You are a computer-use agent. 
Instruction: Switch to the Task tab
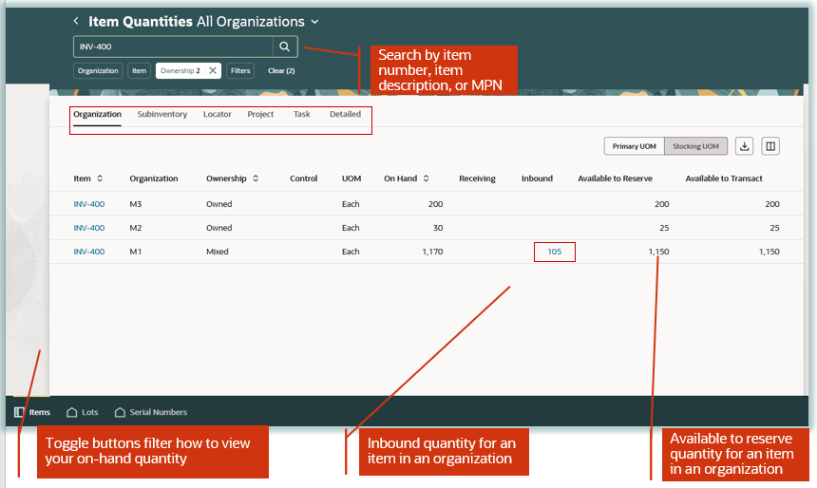302,114
